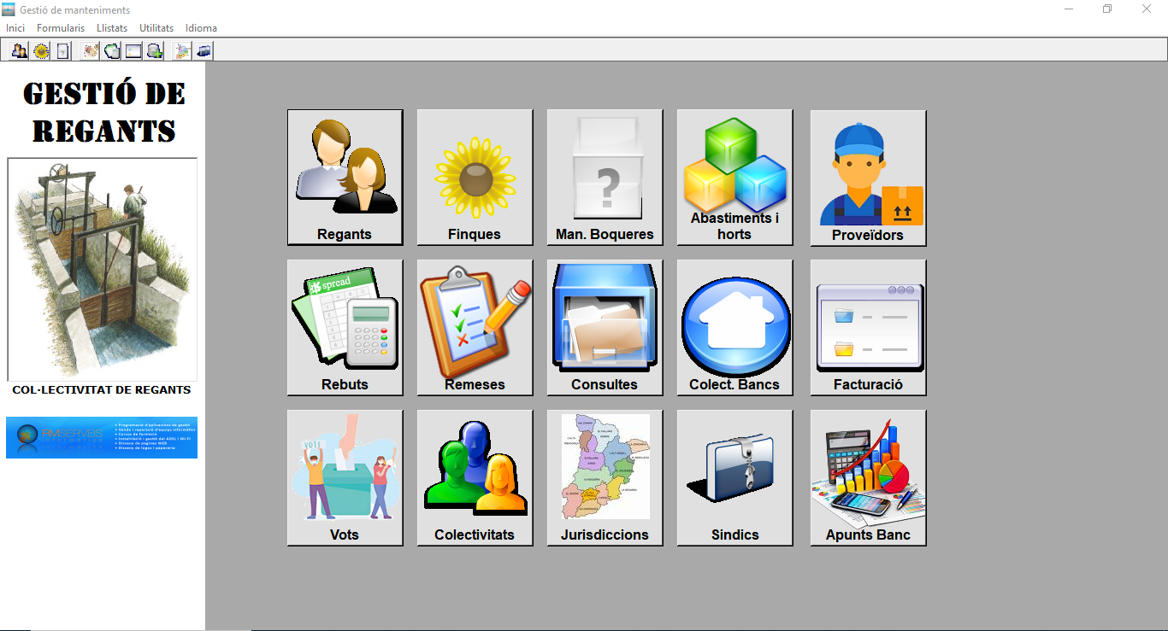Launch the Proveïdors section
This screenshot has height=631, width=1168.
coord(868,177)
